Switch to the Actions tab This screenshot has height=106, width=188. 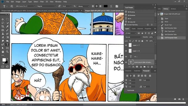click(x=173, y=9)
